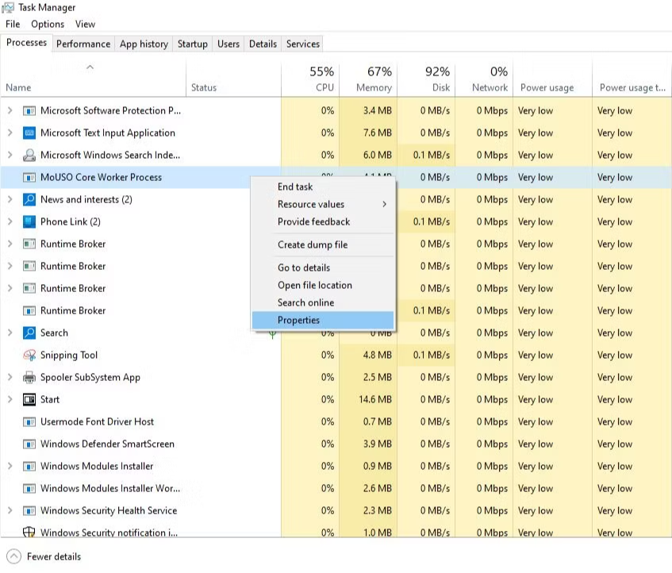This screenshot has height=573, width=672.
Task: Switch to the Services tab
Action: coord(302,44)
